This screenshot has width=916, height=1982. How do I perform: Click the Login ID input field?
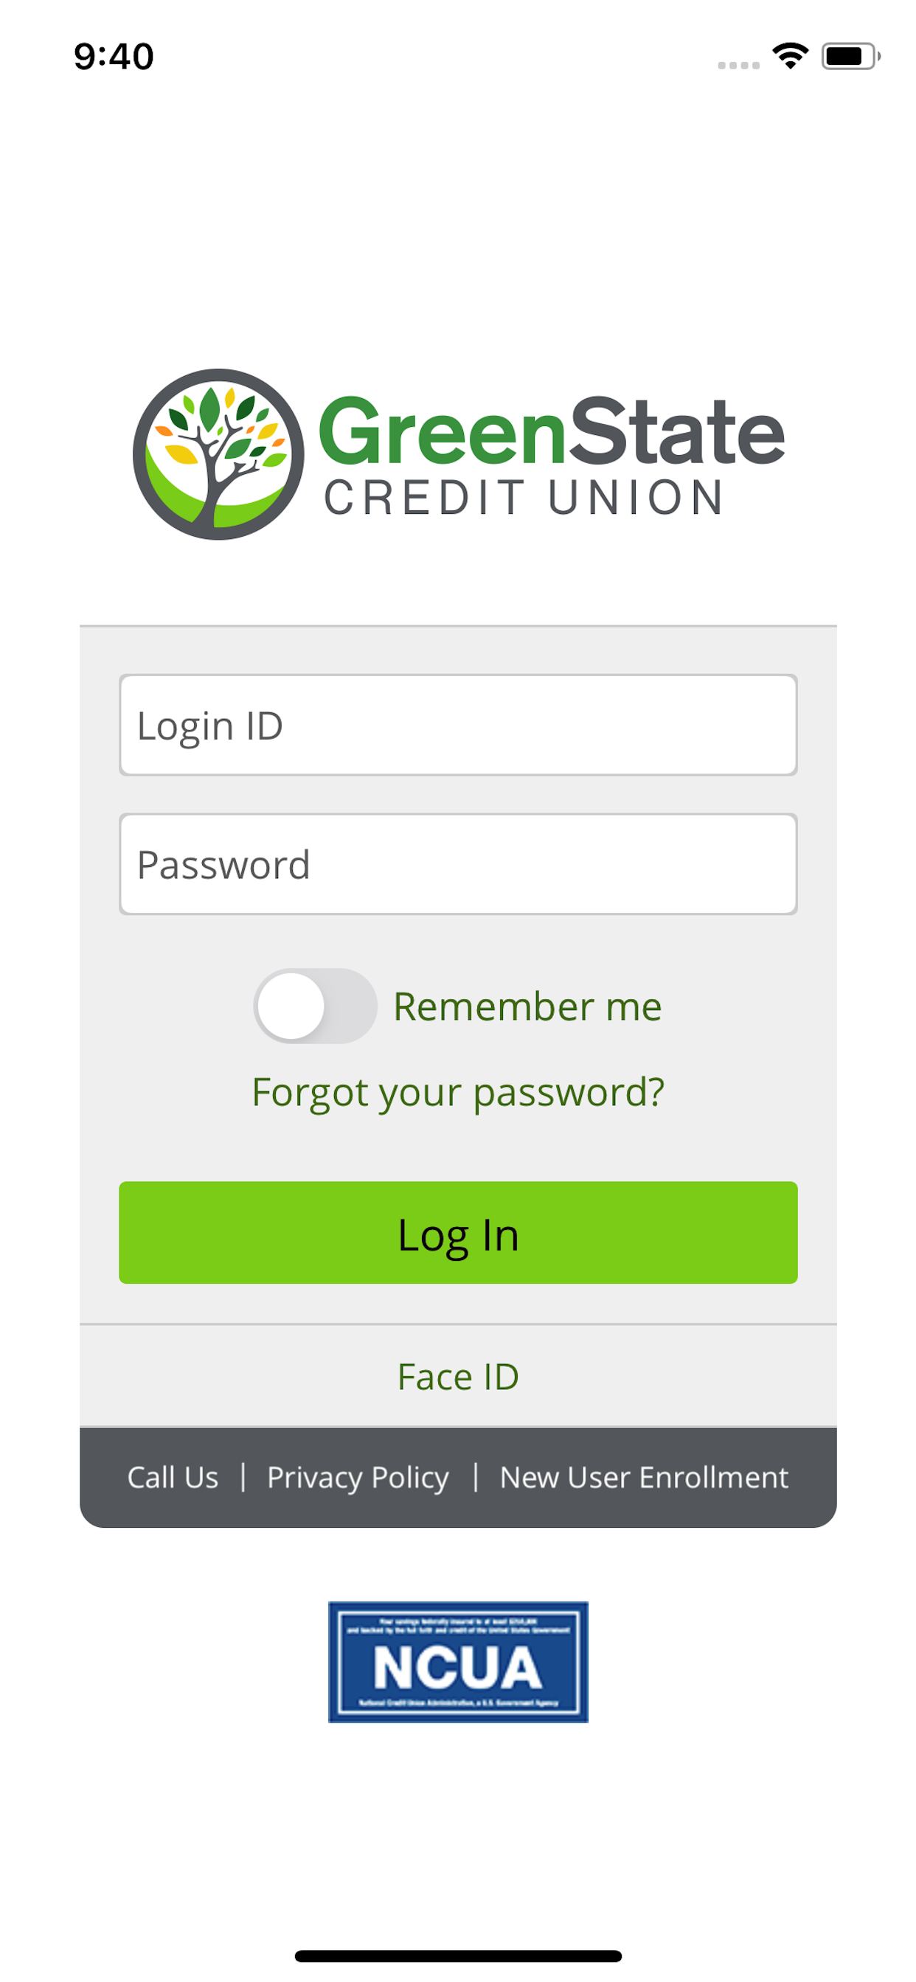click(x=457, y=724)
